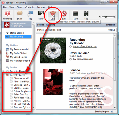Image resolution: width=119 pixels, height=115 pixels.
Task: Click the Tag toolbar icon
Action: (30, 15)
